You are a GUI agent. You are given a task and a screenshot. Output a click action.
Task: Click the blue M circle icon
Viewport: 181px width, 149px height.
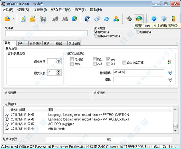click(88, 19)
